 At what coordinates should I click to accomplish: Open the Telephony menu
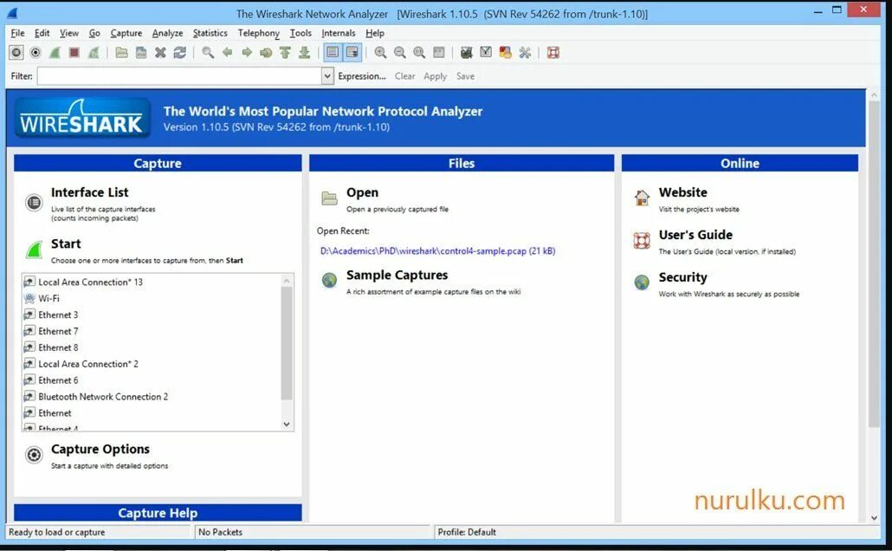click(258, 33)
